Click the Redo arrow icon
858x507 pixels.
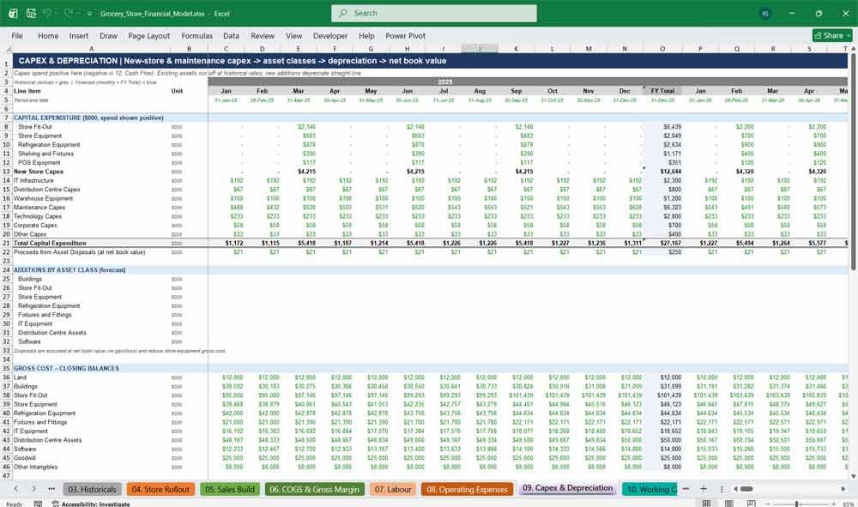pos(69,13)
